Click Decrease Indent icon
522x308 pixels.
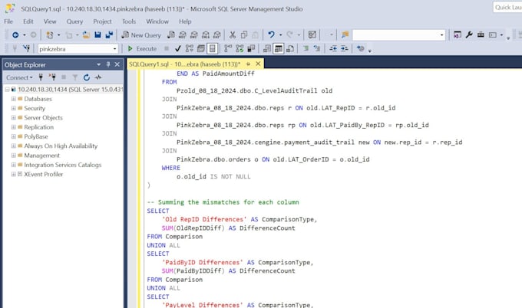pos(333,48)
